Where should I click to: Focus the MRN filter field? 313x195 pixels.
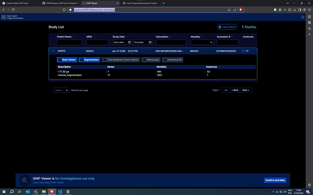(97, 42)
